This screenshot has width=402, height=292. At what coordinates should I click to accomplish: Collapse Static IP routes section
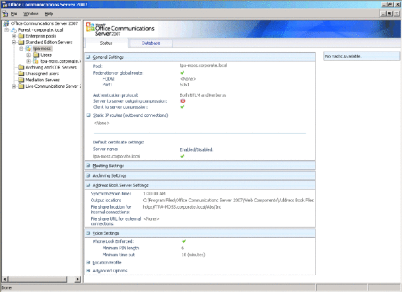88,115
